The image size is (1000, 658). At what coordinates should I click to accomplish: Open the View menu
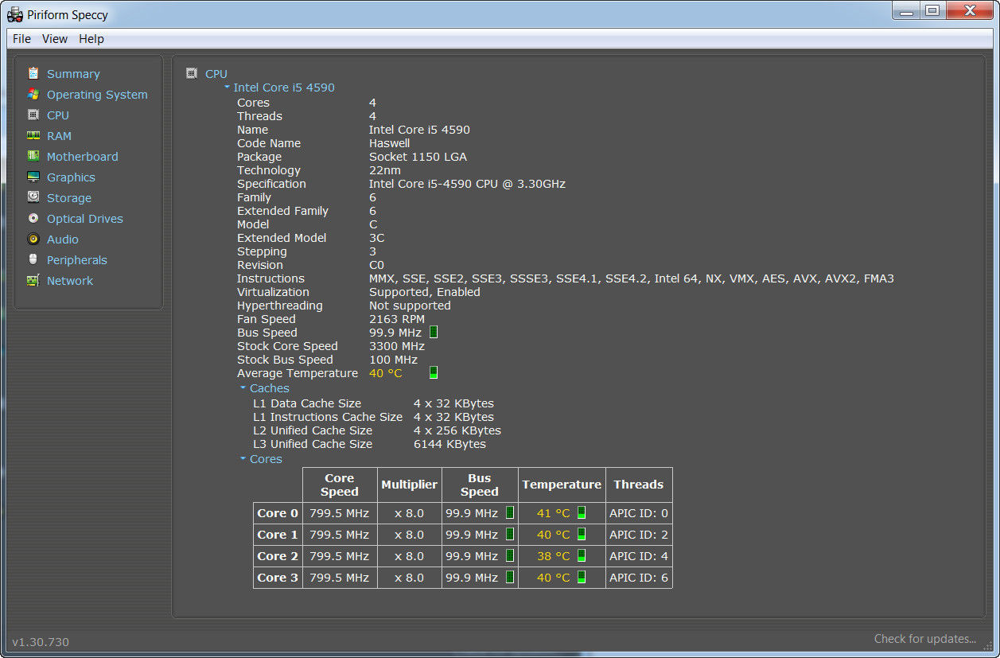click(55, 38)
